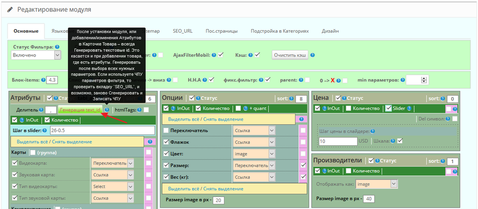Open the Пос.страницы tab
478x209 pixels.
[222, 31]
